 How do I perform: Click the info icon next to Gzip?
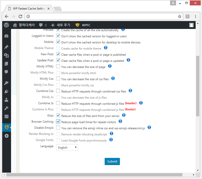pyautogui.click(x=123, y=115)
